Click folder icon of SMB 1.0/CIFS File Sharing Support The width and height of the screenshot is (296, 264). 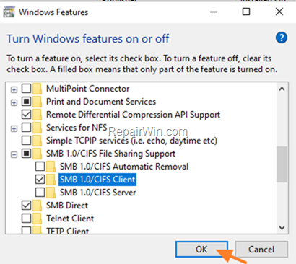coord(38,154)
